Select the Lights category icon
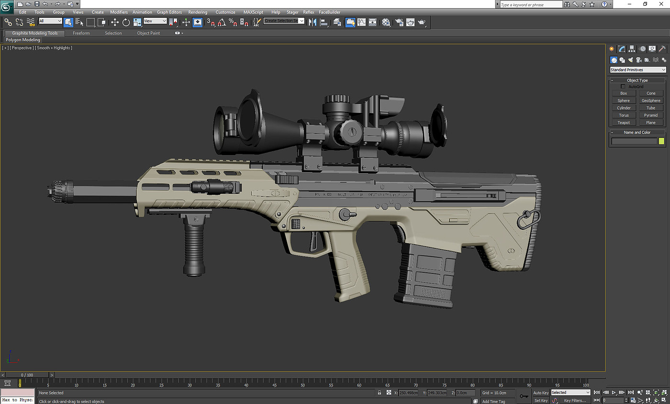 point(631,60)
